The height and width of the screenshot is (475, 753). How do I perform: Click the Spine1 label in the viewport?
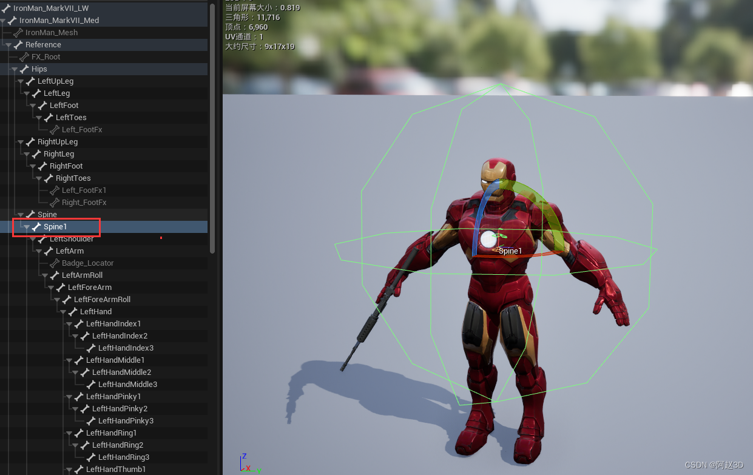tap(510, 251)
